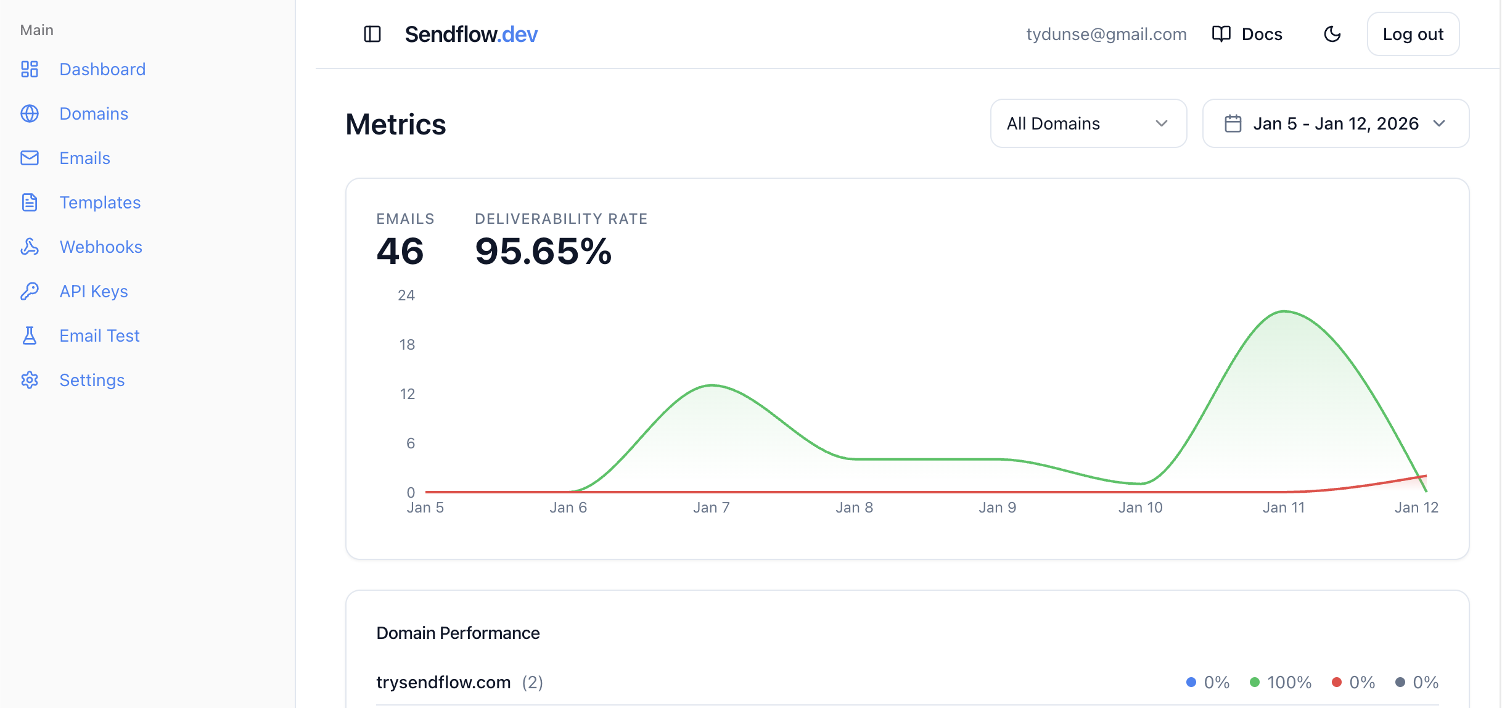Select the Domains globe icon

click(29, 113)
